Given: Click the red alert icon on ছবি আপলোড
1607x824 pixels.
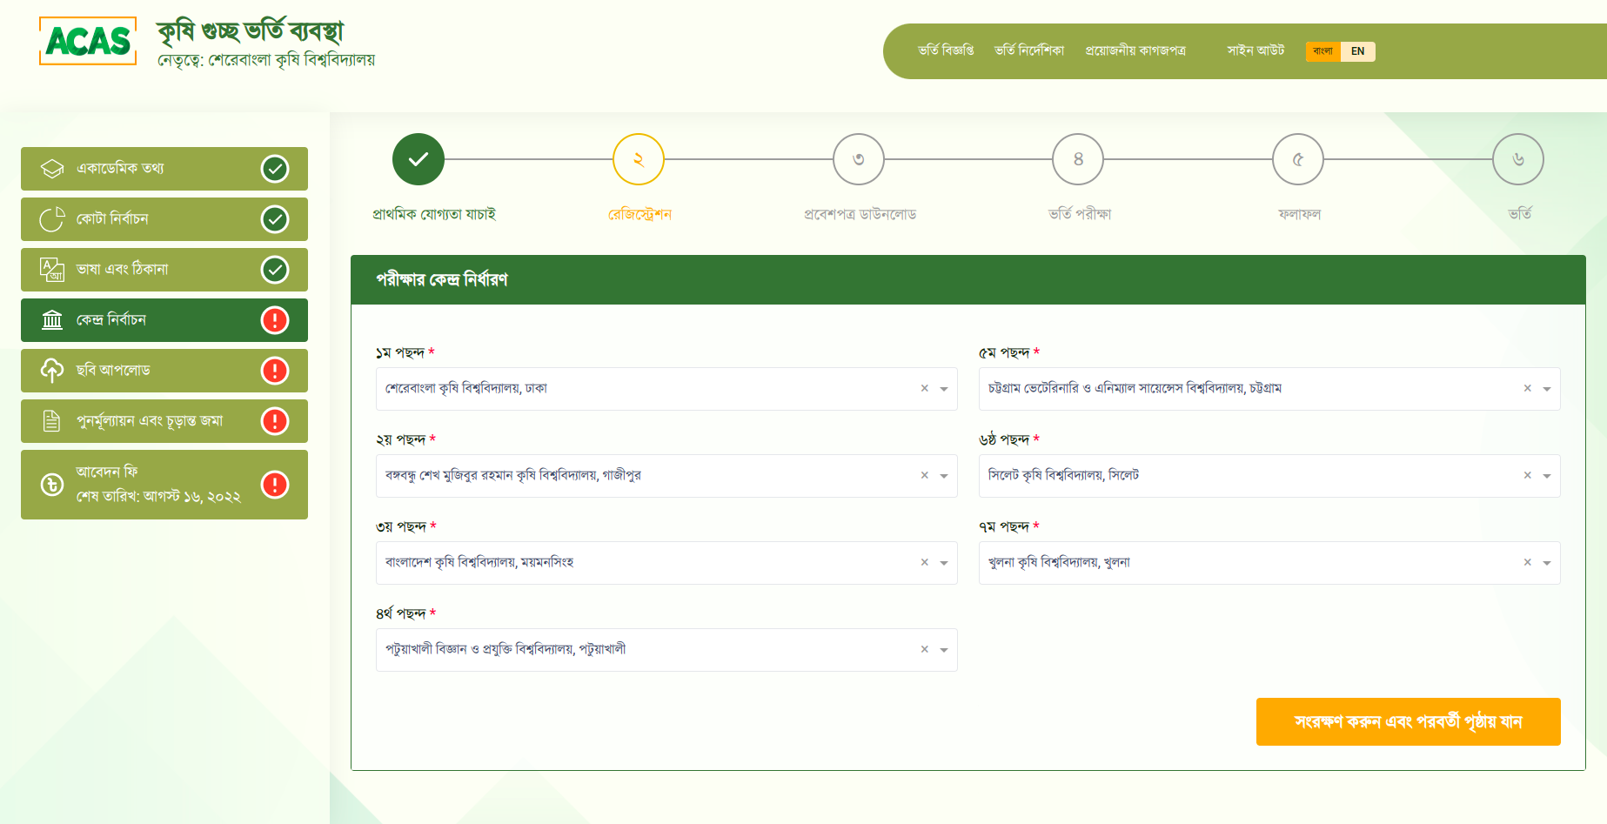Looking at the screenshot, I should click(x=275, y=371).
